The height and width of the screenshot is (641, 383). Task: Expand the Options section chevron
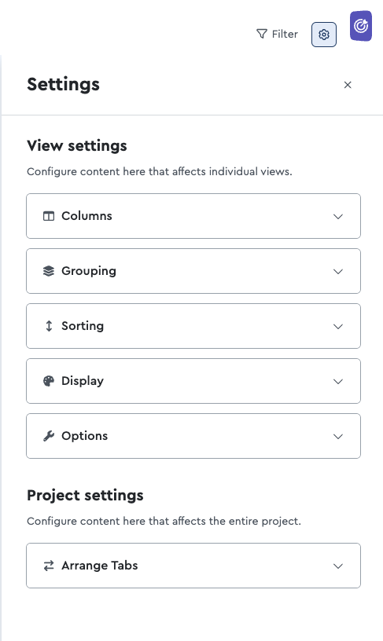tap(338, 436)
